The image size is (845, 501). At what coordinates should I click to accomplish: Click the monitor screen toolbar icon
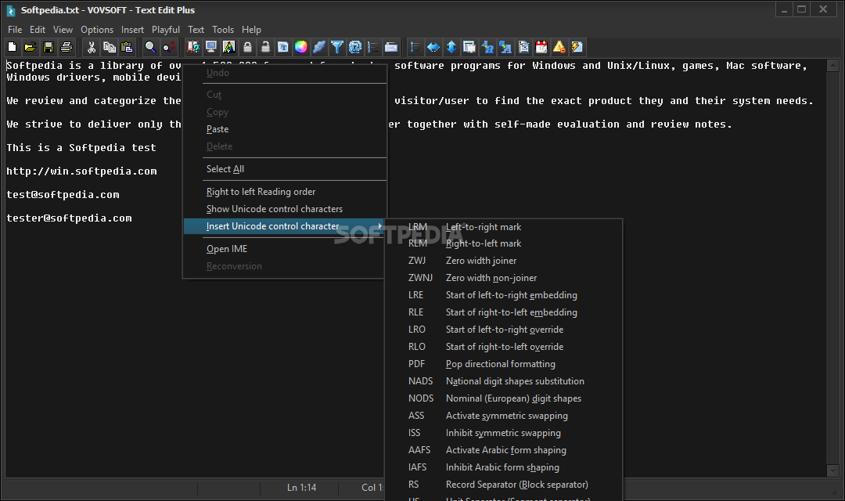coord(211,48)
